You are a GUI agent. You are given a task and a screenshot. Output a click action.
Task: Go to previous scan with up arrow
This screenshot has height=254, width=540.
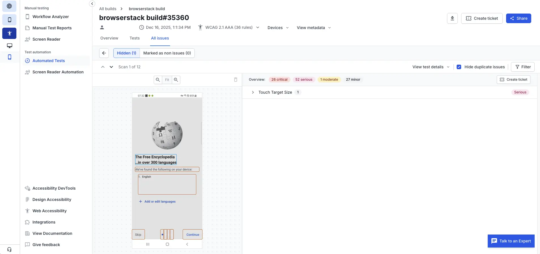coord(103,67)
